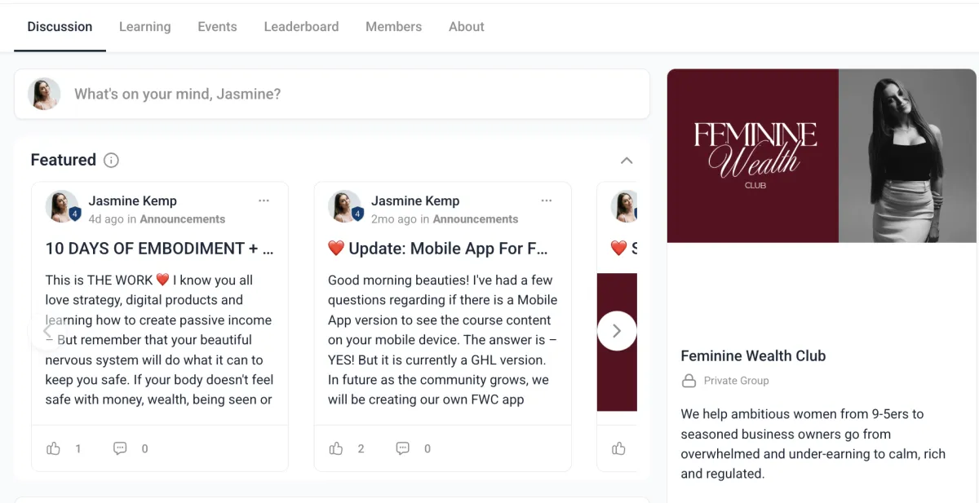Switch to the Learning tab
This screenshot has height=503, width=979.
click(145, 27)
